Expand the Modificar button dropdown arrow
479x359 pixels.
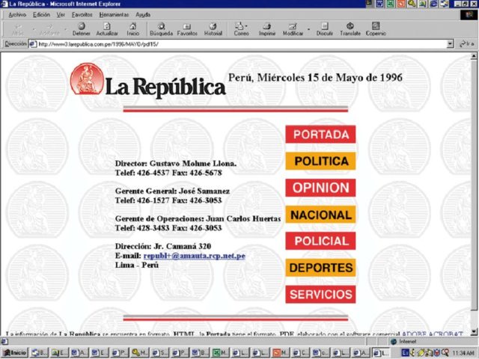coord(308,30)
